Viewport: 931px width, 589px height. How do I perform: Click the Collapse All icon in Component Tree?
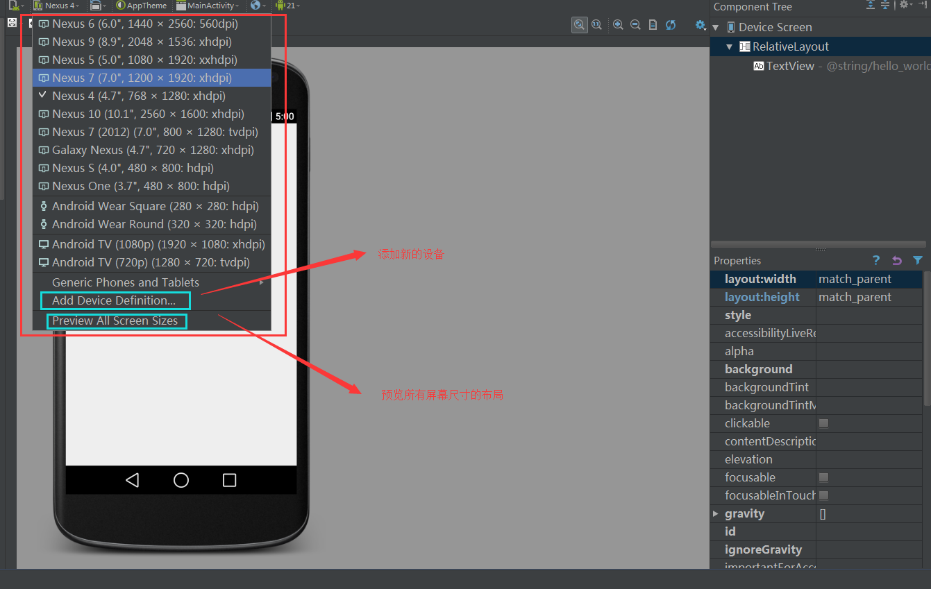click(x=885, y=5)
